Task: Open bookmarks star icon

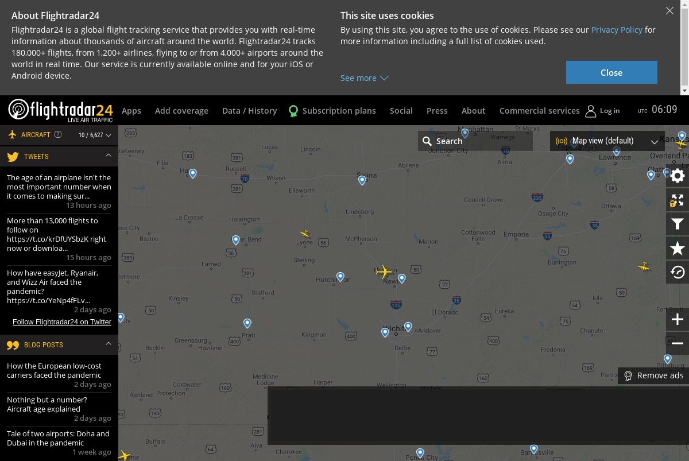Action: point(678,248)
